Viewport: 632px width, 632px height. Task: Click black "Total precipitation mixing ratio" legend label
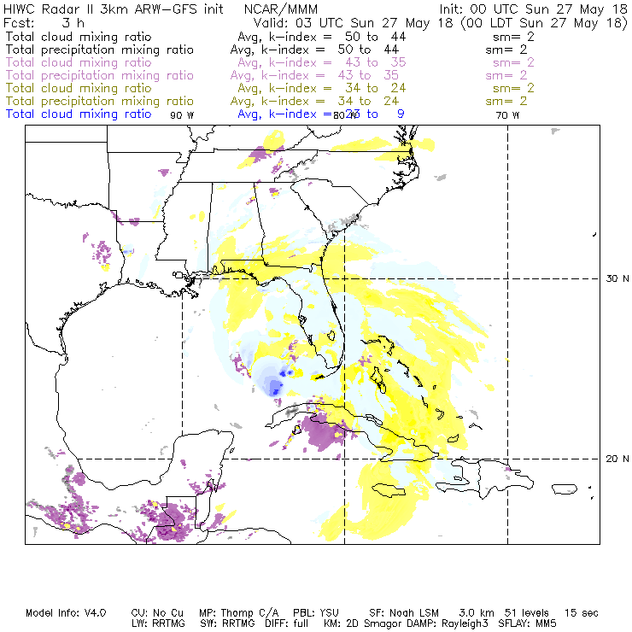pos(100,50)
